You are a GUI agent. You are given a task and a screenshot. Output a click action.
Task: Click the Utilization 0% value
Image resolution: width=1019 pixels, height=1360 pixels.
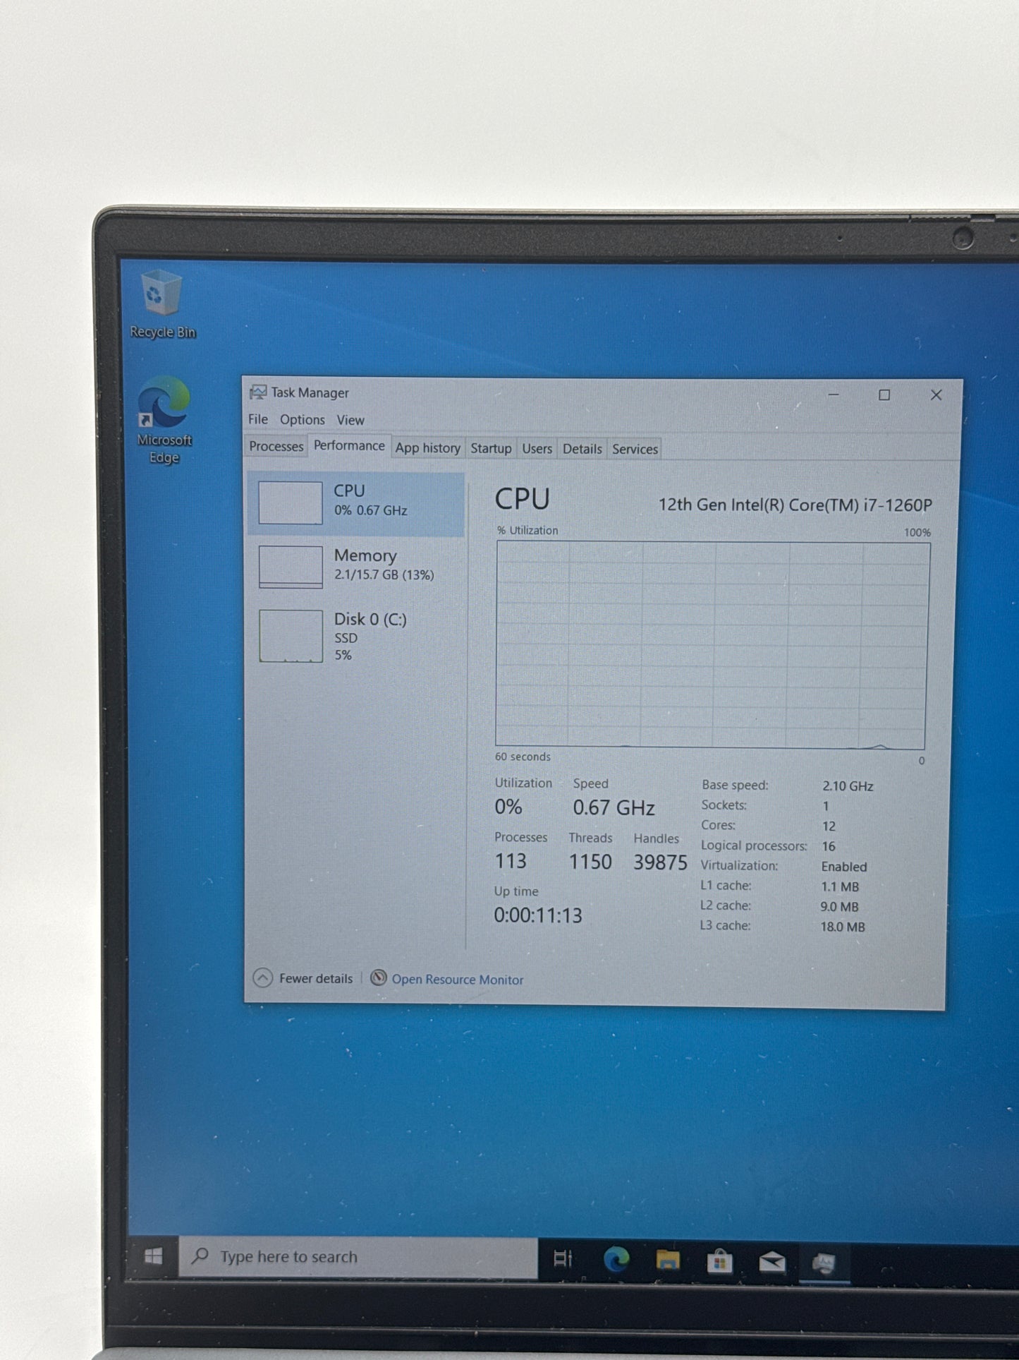tap(508, 807)
